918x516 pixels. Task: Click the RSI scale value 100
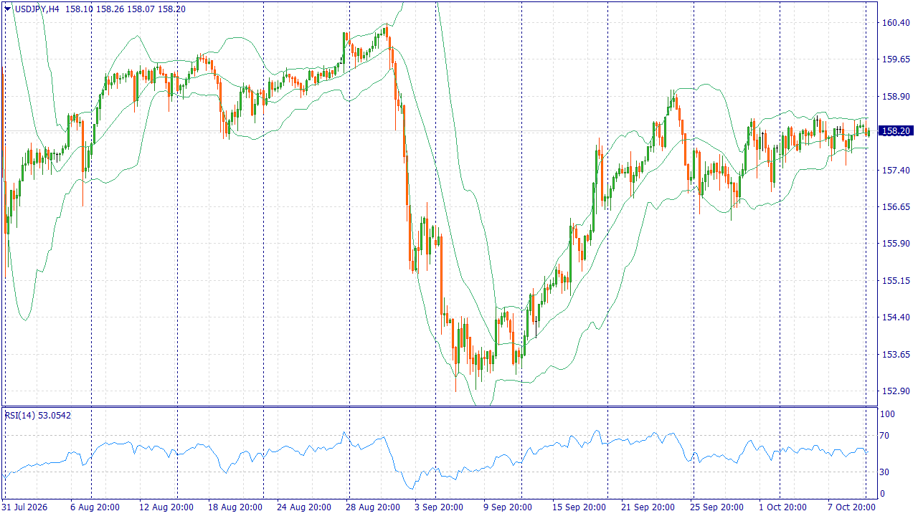pos(888,414)
